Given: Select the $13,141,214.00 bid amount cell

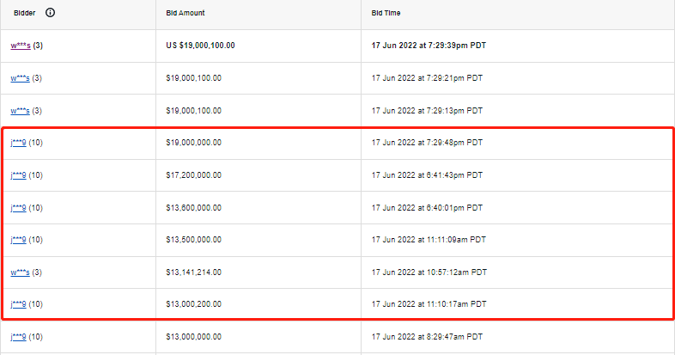Looking at the screenshot, I should click(193, 272).
